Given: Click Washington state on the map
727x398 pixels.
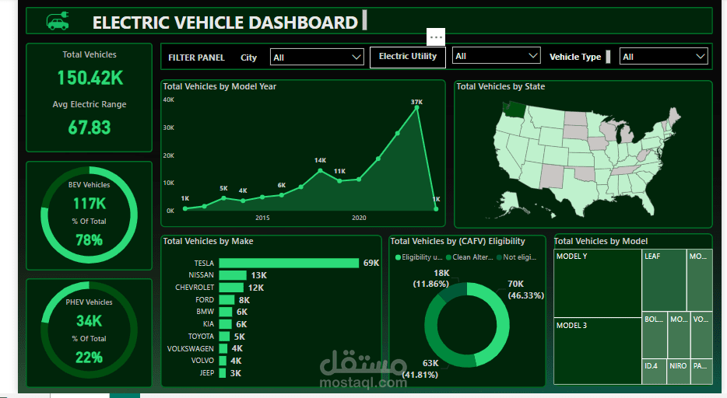Looking at the screenshot, I should (515, 110).
